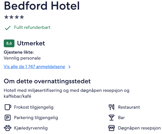Viewport: 162px width, 134px height.
Task: Expand reviews with the chevron arrow
Action: [69, 67]
